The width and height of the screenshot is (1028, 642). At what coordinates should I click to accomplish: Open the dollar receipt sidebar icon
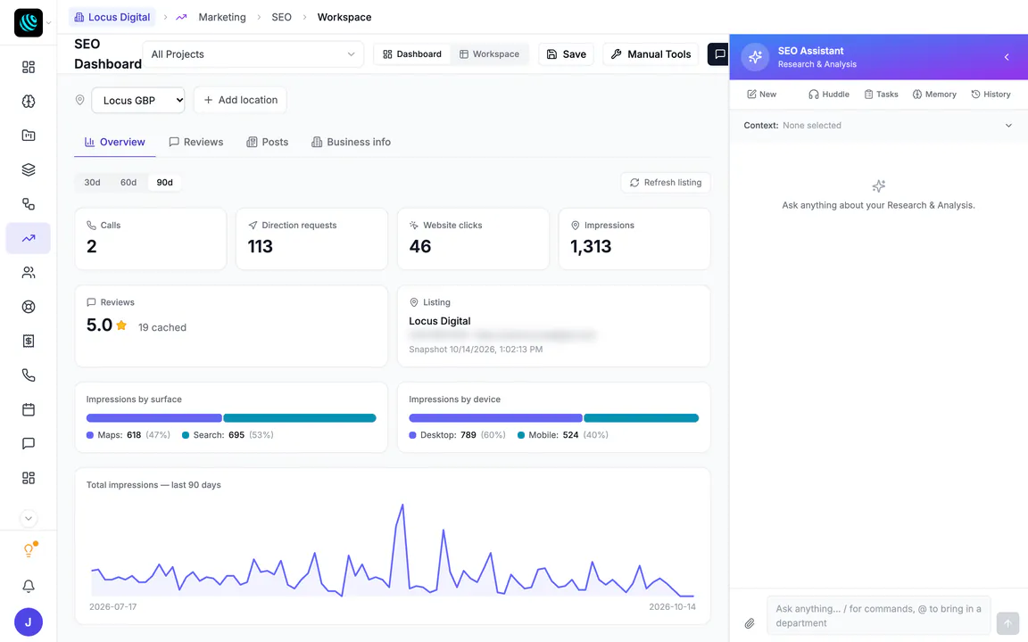tap(29, 341)
